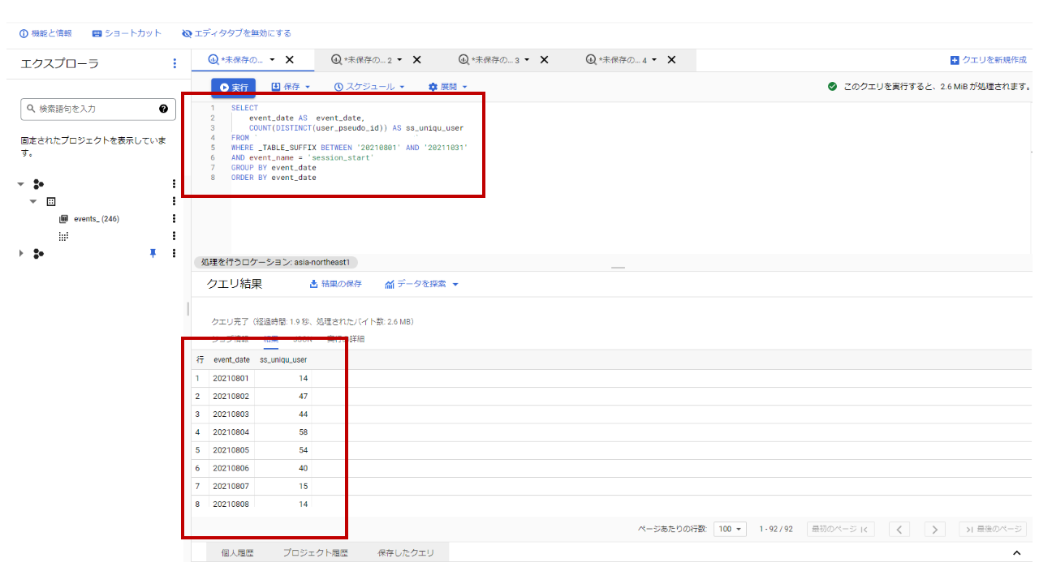Switch to the *未保存の 2 query tab
Viewport: 1039px width, 584px height.
(365, 58)
